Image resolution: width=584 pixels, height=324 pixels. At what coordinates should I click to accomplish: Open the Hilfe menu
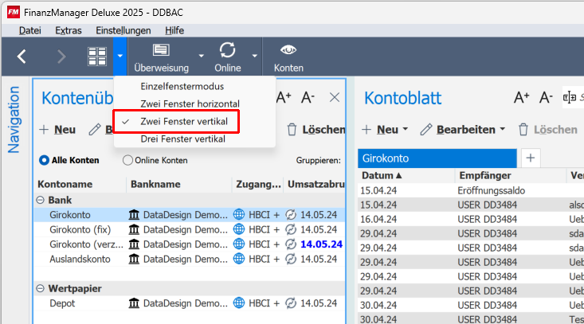[174, 30]
